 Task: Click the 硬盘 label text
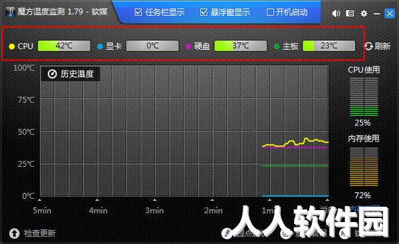click(202, 47)
